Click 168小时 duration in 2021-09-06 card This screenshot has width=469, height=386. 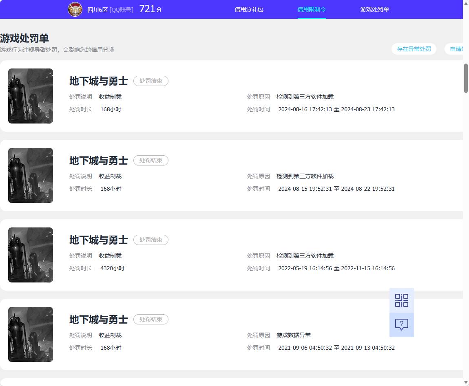click(111, 348)
